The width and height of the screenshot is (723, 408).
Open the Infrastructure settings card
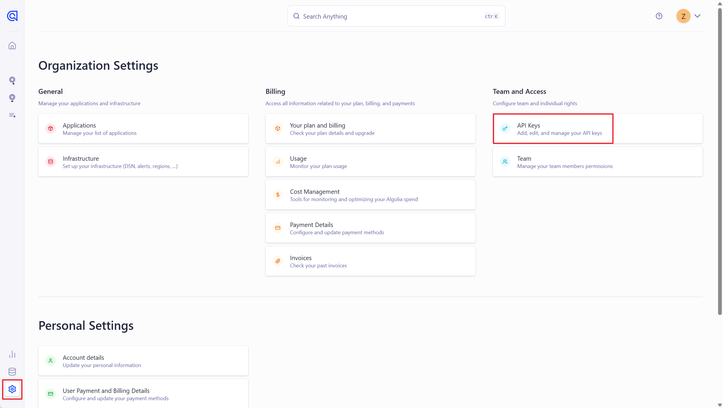click(143, 162)
